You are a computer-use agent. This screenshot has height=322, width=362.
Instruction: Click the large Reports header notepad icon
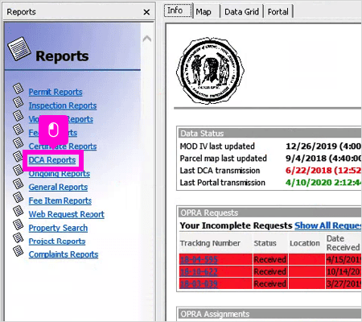[19, 49]
